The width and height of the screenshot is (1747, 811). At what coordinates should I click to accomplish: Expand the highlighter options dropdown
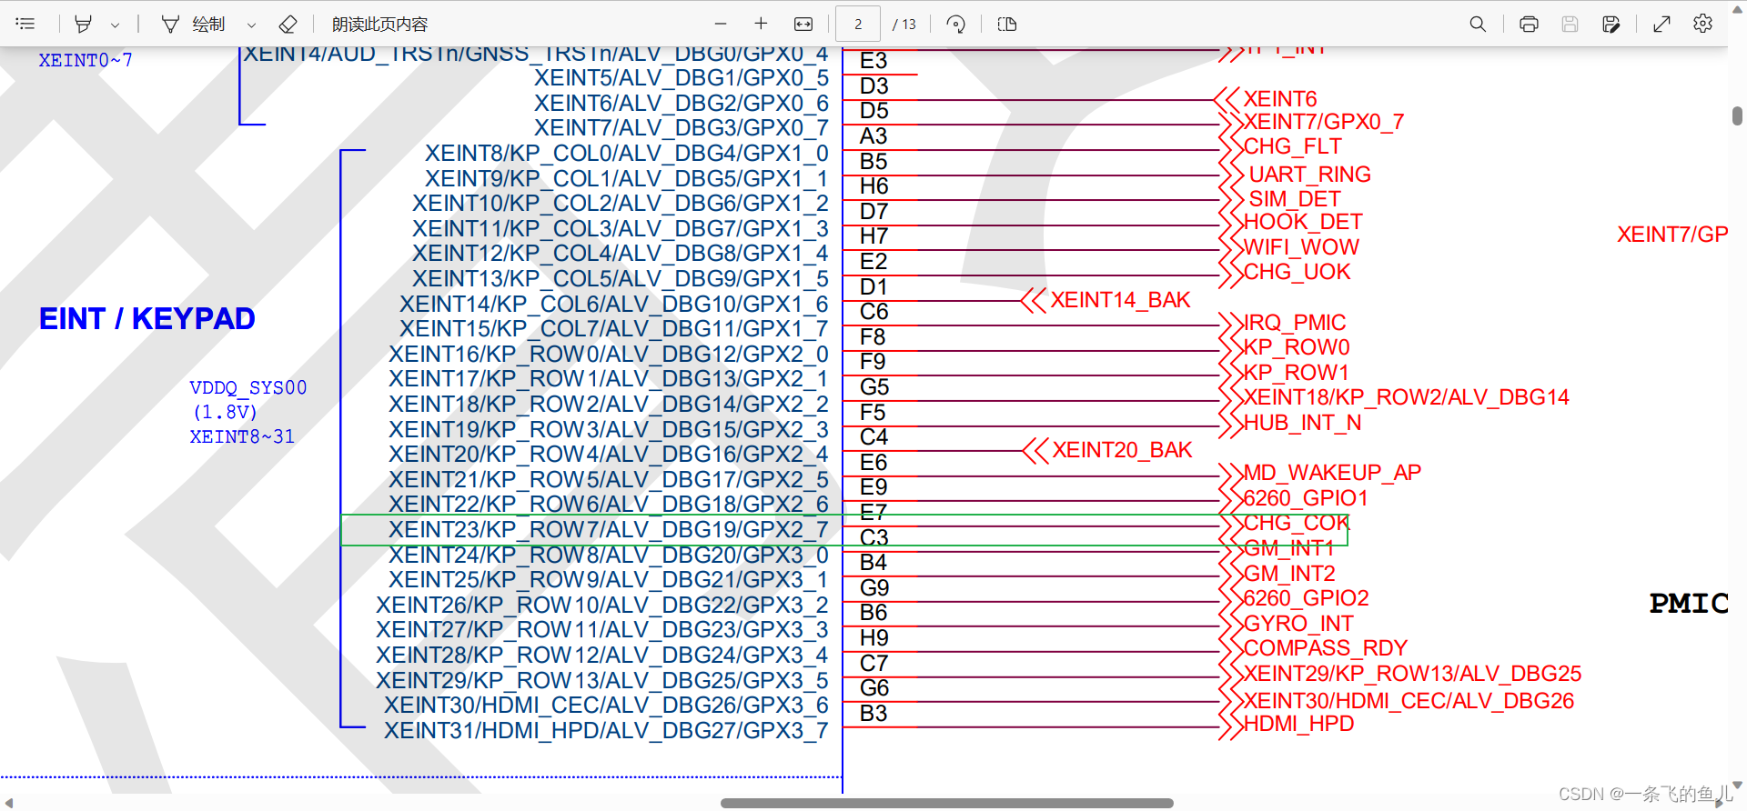115,25
